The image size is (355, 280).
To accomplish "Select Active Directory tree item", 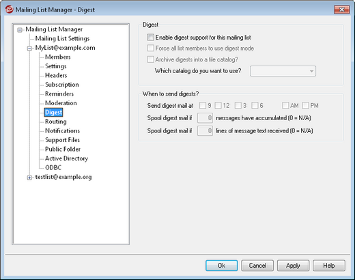I will 66,158.
